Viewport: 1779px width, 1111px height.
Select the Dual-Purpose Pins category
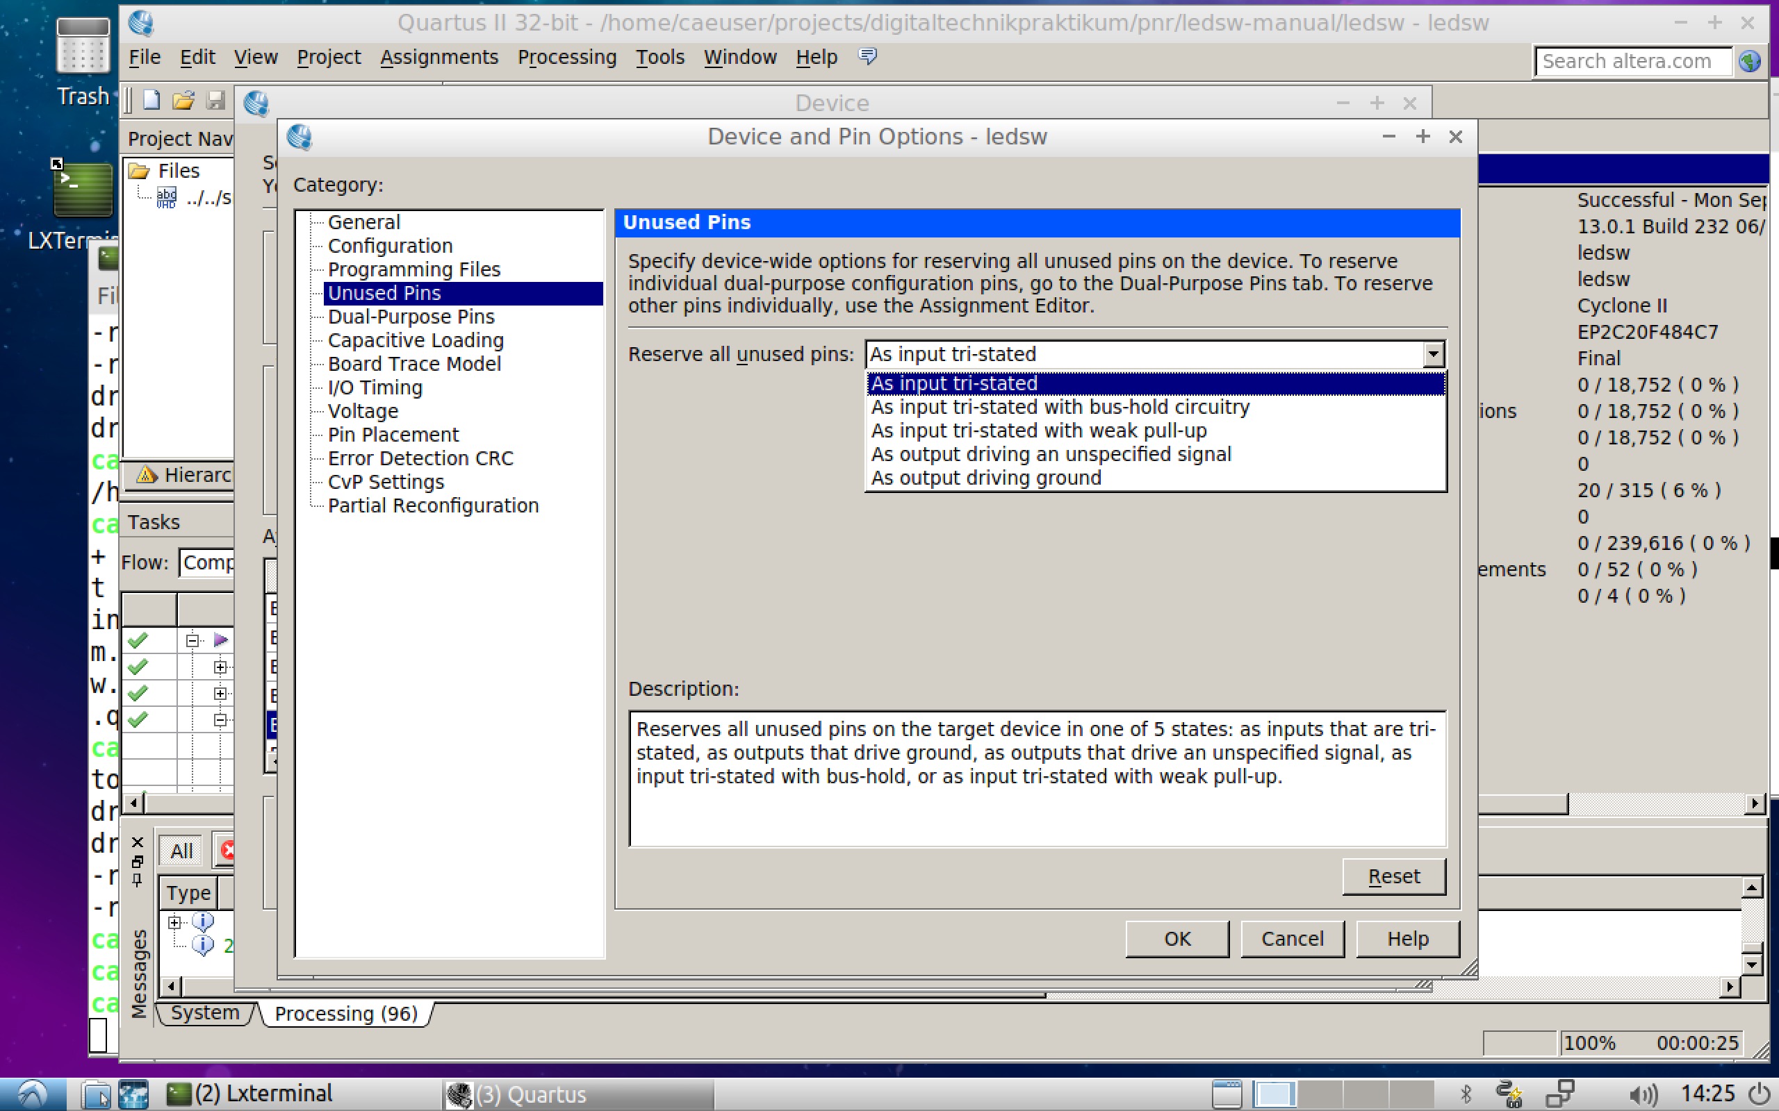pyautogui.click(x=410, y=316)
